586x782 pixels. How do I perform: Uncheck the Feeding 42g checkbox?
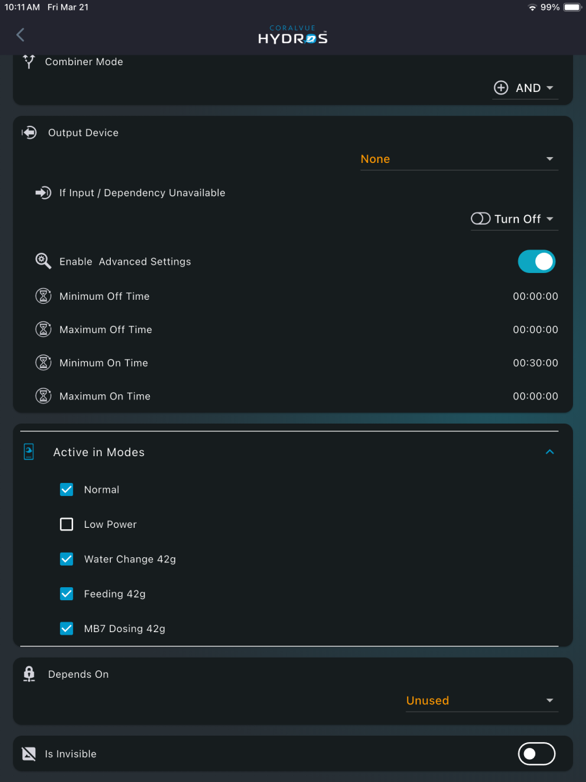pos(66,594)
